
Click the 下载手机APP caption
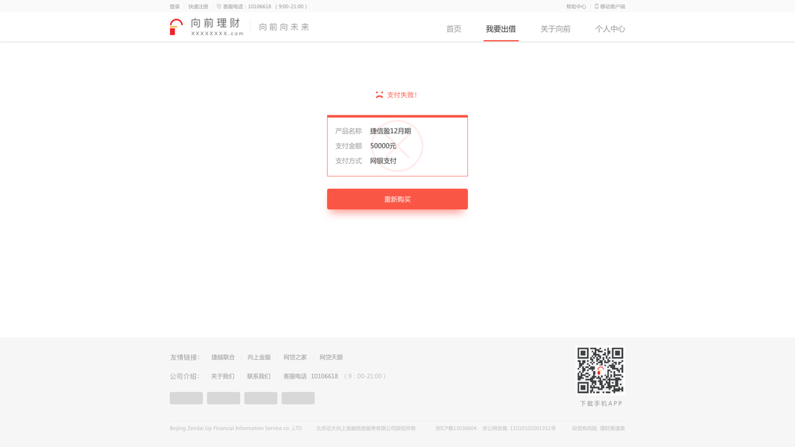pyautogui.click(x=601, y=403)
